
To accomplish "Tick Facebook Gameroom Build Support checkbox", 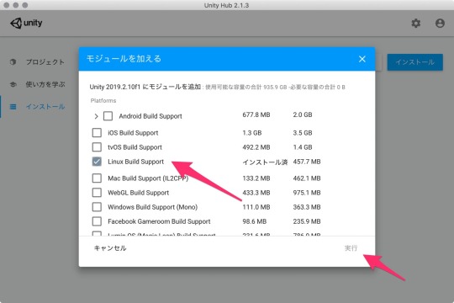I will click(x=97, y=221).
